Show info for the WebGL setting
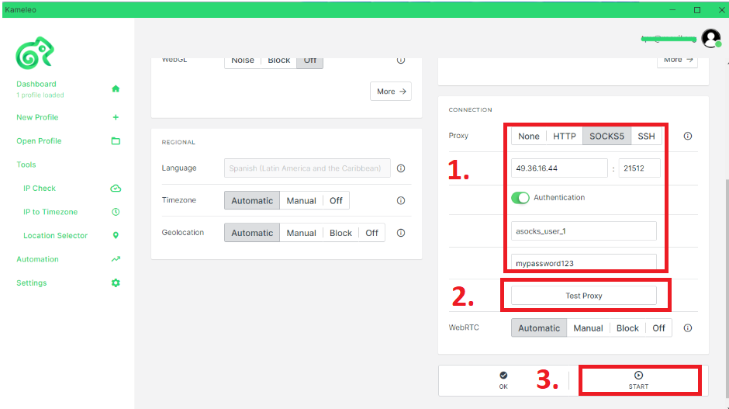 (401, 61)
